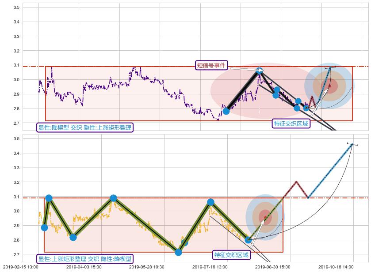The height and width of the screenshot is (272, 371).
Task: Click the 短信号事件 annotation label
Action: (211, 65)
